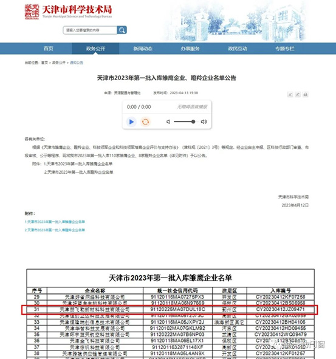
Task: Open attachment 1 雏鹰企业名单 link
Action: [55, 222]
